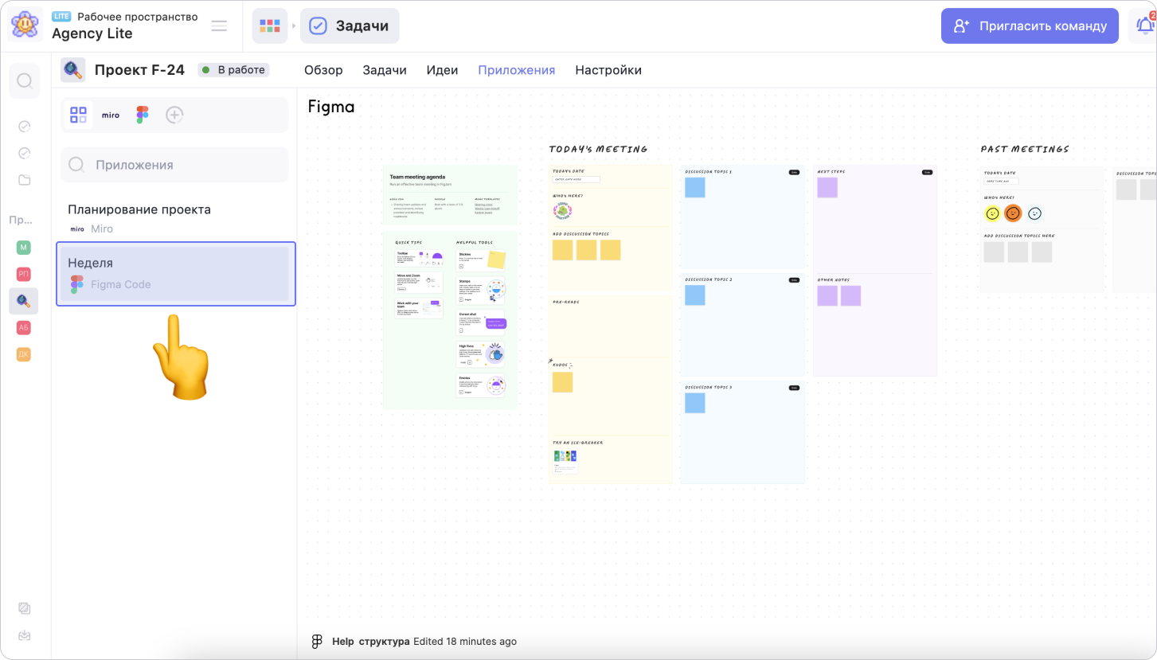Select the Приложения tab
This screenshot has width=1157, height=660.
pyautogui.click(x=516, y=70)
